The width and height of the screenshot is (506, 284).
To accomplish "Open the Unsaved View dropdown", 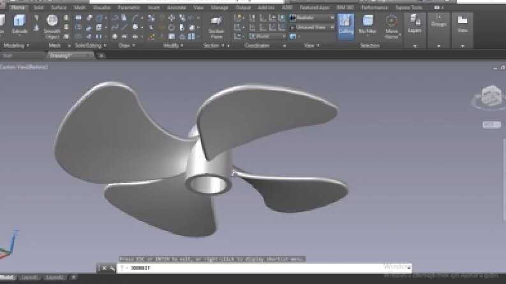I will click(x=311, y=27).
